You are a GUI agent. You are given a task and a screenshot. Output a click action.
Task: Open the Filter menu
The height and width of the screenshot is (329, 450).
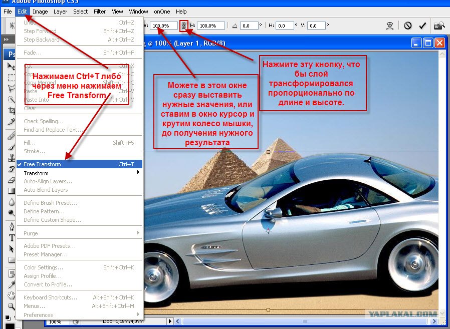100,12
